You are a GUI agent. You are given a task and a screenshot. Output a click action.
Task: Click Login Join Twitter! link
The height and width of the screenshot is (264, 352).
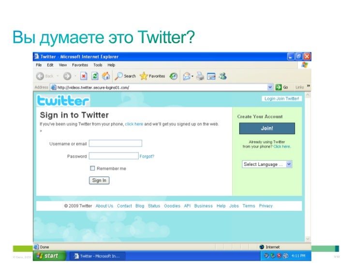pyautogui.click(x=282, y=99)
